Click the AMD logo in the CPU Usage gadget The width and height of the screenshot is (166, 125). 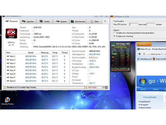pyautogui.click(x=113, y=45)
